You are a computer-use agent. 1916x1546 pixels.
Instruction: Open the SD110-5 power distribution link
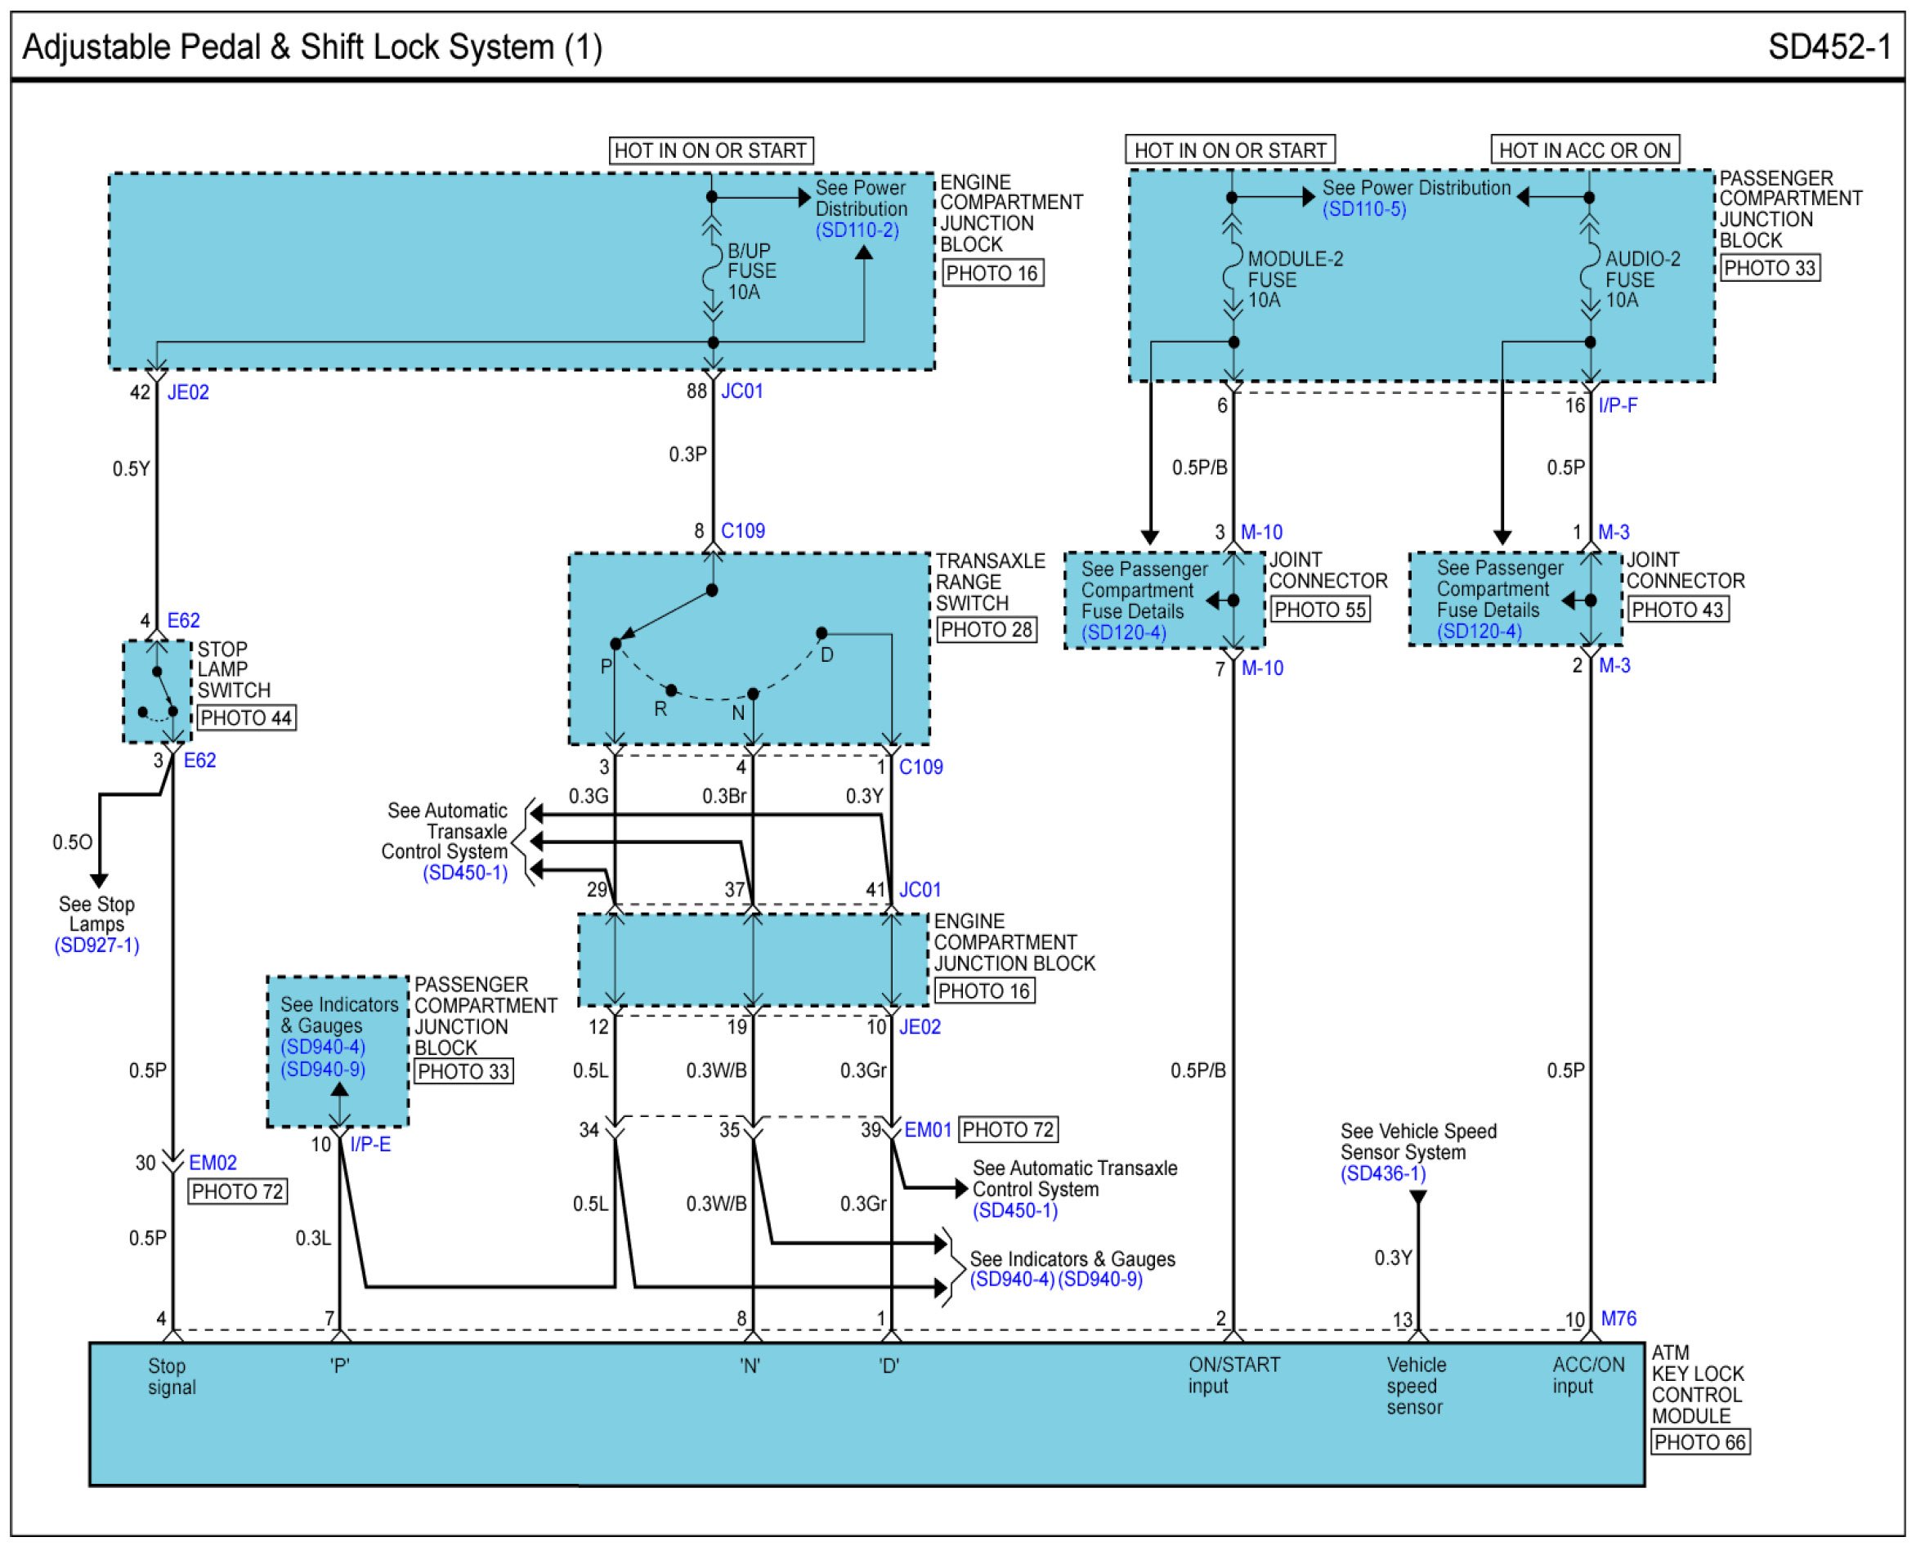[1363, 209]
